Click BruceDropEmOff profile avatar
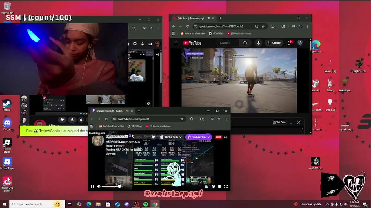 point(98,141)
